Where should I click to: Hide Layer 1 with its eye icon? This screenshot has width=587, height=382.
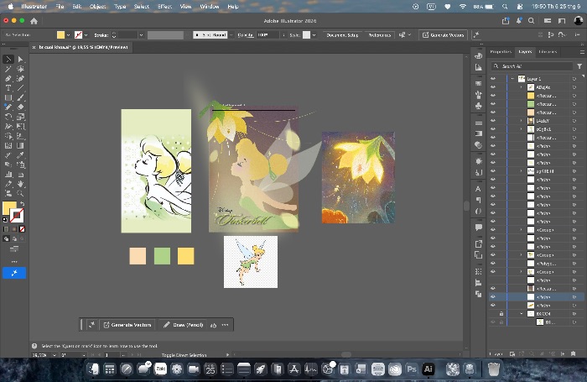click(493, 79)
